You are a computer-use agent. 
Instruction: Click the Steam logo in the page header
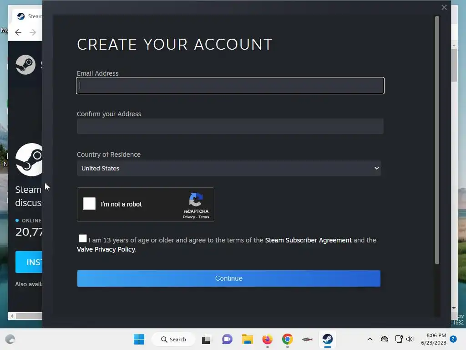25,65
